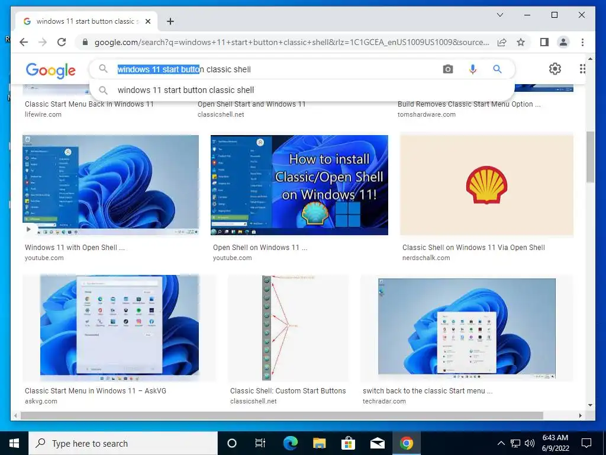This screenshot has height=455, width=606.
Task: Open Microsoft Store from the taskbar
Action: 348,443
